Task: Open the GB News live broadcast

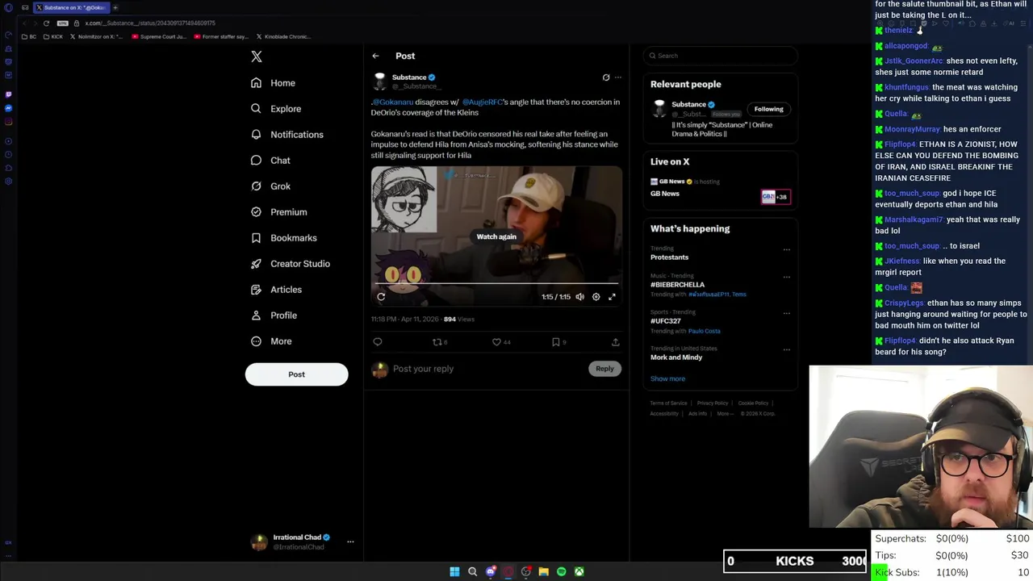Action: tap(720, 188)
